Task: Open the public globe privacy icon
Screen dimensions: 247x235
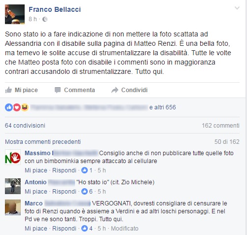Action: pos(45,19)
